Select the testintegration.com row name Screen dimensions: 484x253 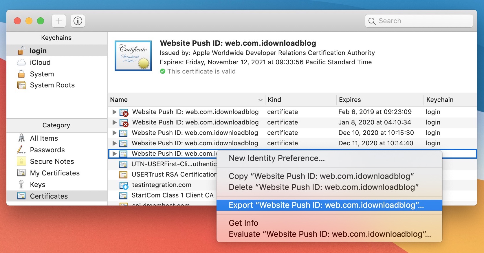click(162, 185)
